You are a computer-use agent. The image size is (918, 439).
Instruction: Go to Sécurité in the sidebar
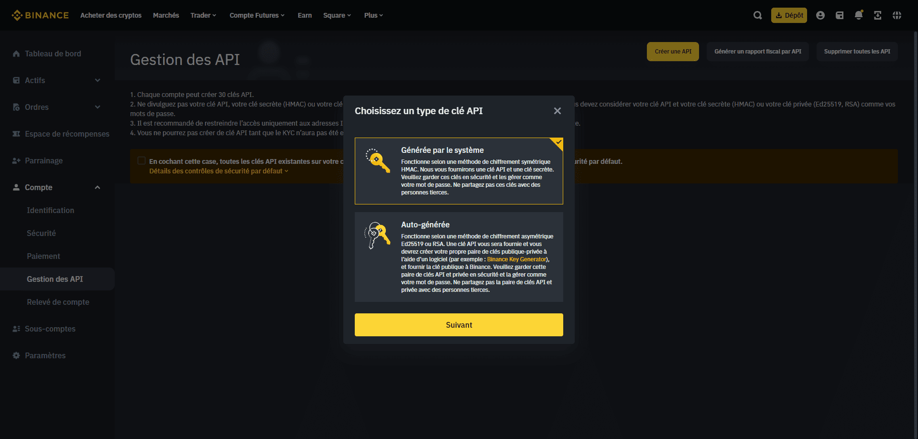(x=41, y=233)
